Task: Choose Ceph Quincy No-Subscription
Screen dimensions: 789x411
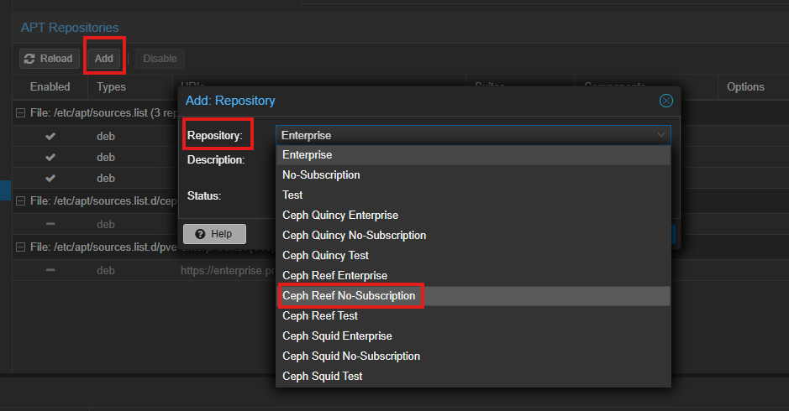Action: point(474,235)
